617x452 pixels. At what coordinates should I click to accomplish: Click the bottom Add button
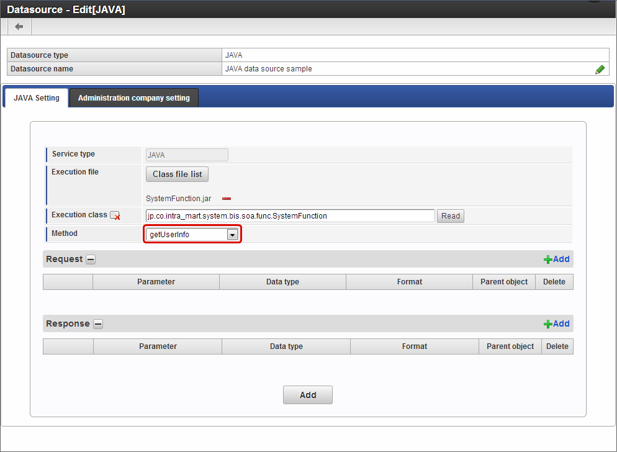[308, 395]
